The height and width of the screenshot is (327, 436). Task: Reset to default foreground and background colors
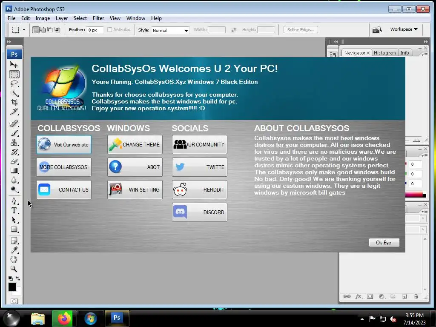pyautogui.click(x=10, y=278)
